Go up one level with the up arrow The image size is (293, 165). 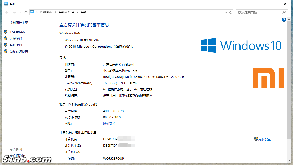26,12
